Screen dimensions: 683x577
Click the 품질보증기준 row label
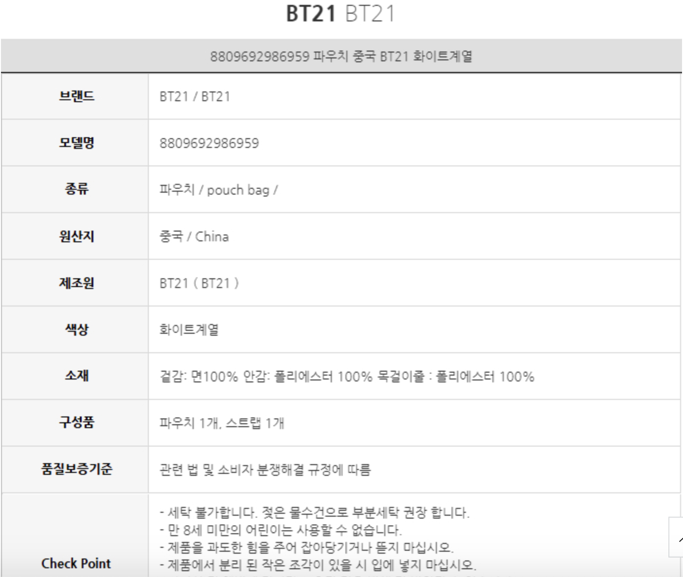pos(76,469)
